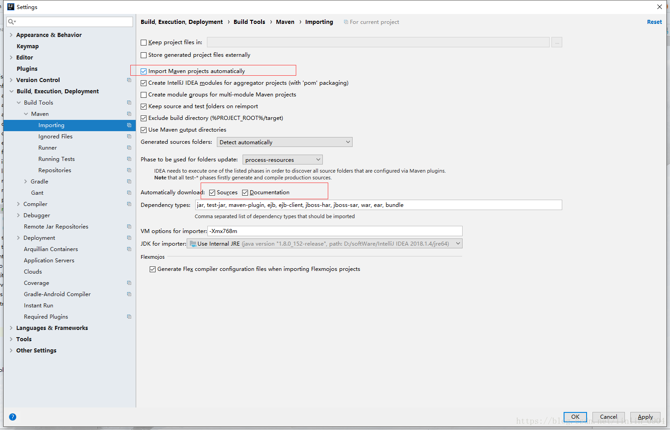Click project-level icon beside Deployment
This screenshot has height=430, width=670.
(x=129, y=238)
